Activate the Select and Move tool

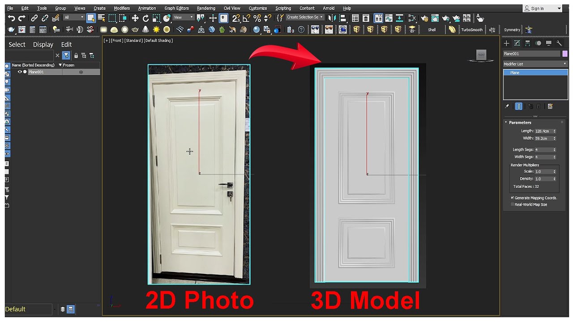pyautogui.click(x=135, y=18)
